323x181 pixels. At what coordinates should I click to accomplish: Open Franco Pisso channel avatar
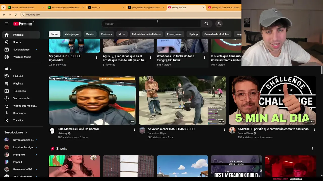click(232, 130)
